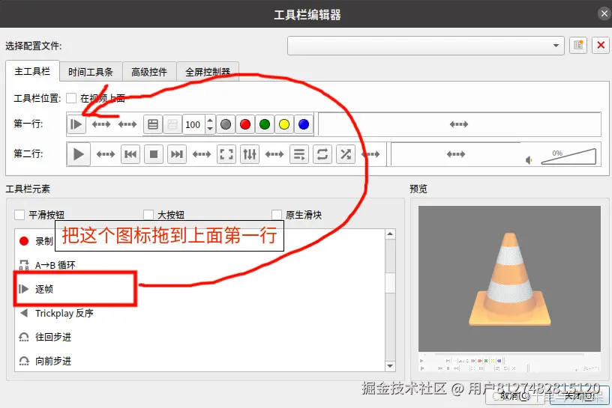Select the wide spacer left of the mute icon
The height and width of the screenshot is (408, 612).
click(x=456, y=154)
